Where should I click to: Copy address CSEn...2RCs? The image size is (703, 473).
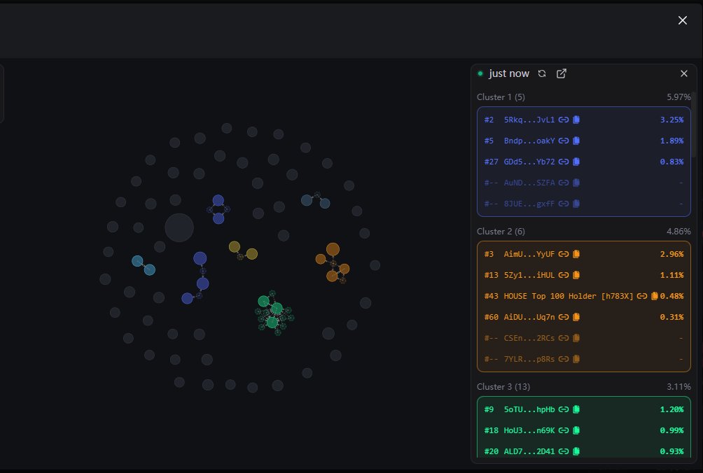pyautogui.click(x=576, y=338)
